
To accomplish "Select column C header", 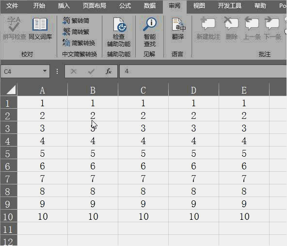I will [143, 90].
